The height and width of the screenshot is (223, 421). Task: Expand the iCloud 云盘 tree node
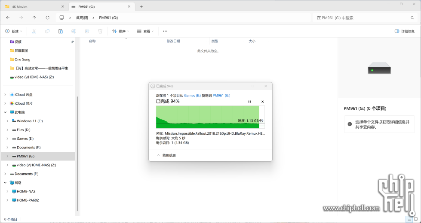click(5, 94)
